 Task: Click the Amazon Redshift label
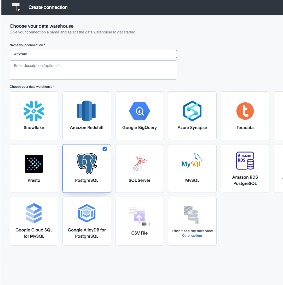pos(87,127)
